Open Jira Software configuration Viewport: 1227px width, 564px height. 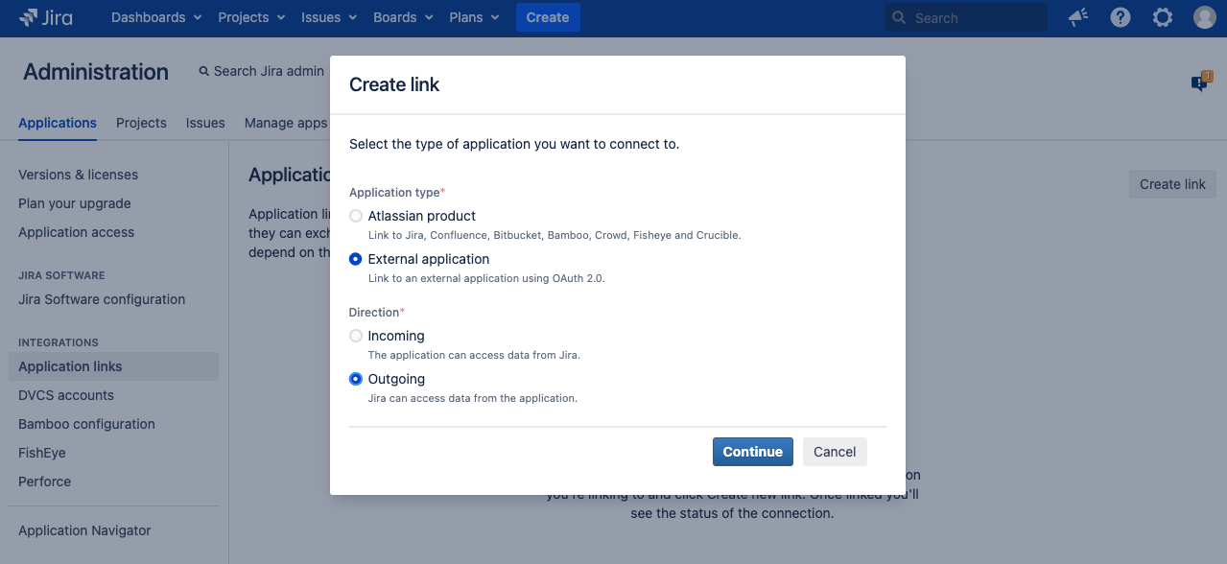(102, 299)
